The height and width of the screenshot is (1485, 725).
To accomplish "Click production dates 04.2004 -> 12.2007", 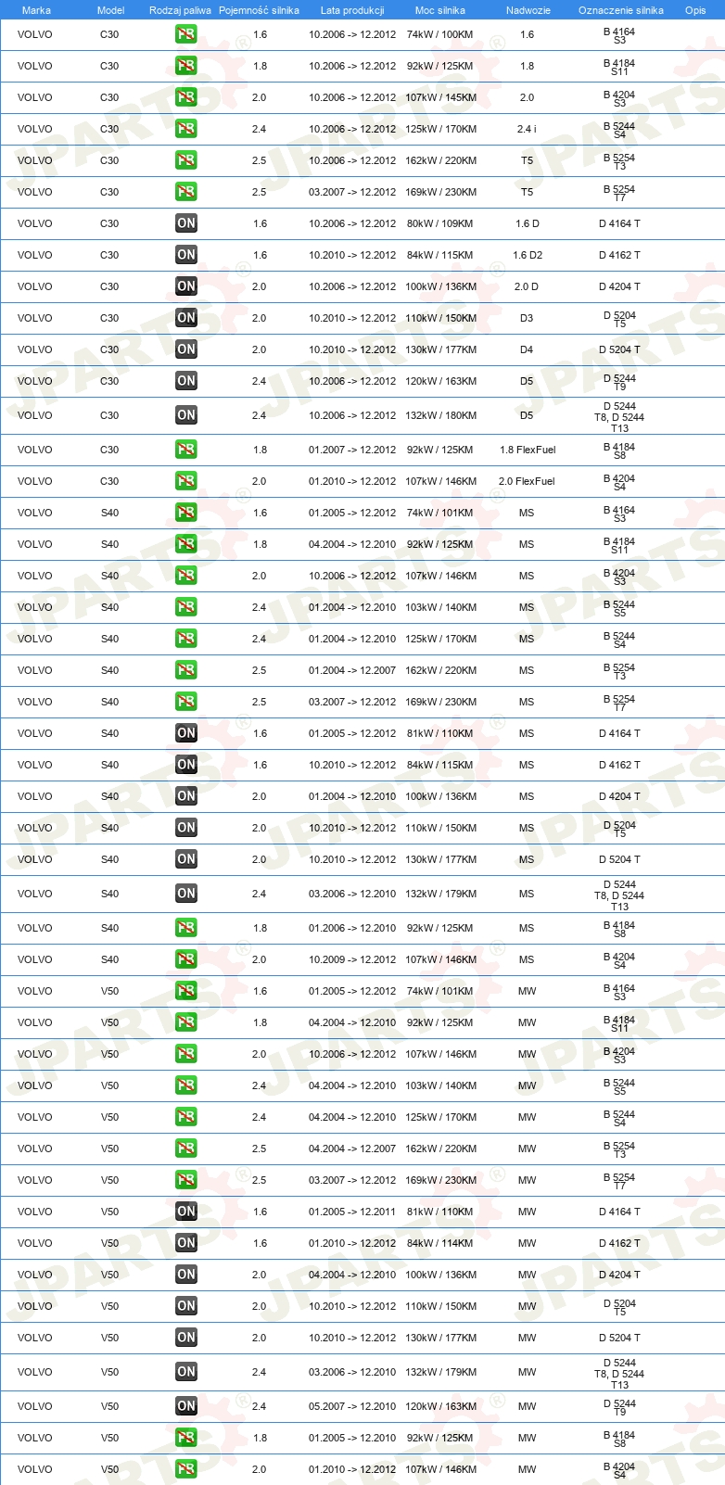I will click(x=352, y=1149).
